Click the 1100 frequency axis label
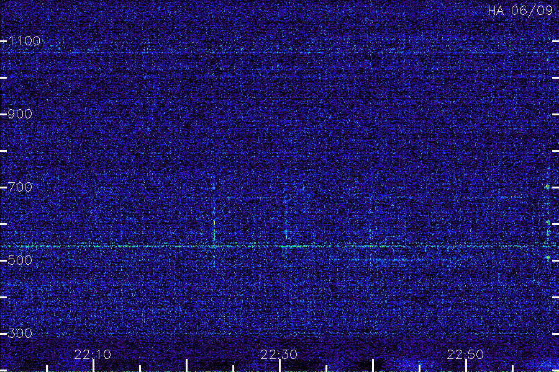This screenshot has height=372, width=559. click(x=24, y=42)
